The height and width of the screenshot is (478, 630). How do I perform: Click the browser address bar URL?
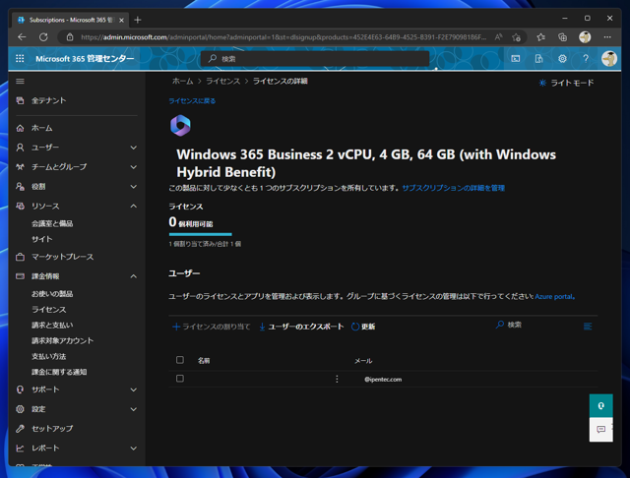pos(283,37)
